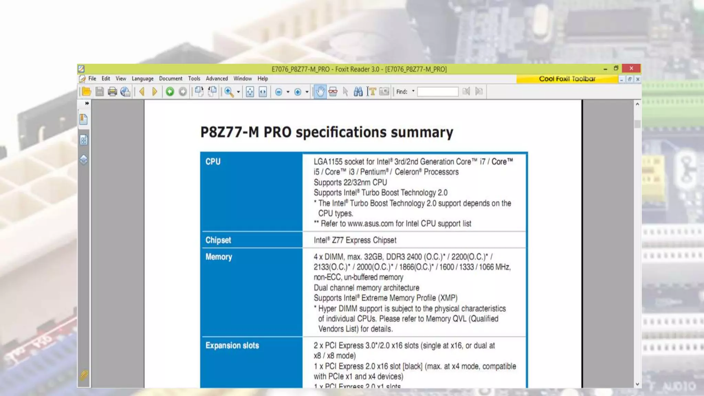Click the Print icon in toolbar
The image size is (704, 396).
pyautogui.click(x=112, y=91)
